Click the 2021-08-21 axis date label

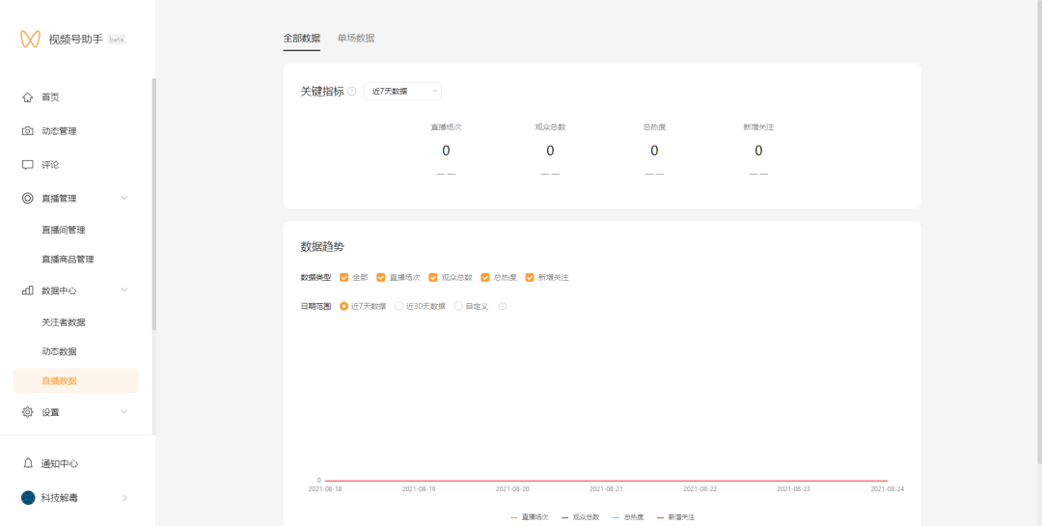[x=606, y=488]
